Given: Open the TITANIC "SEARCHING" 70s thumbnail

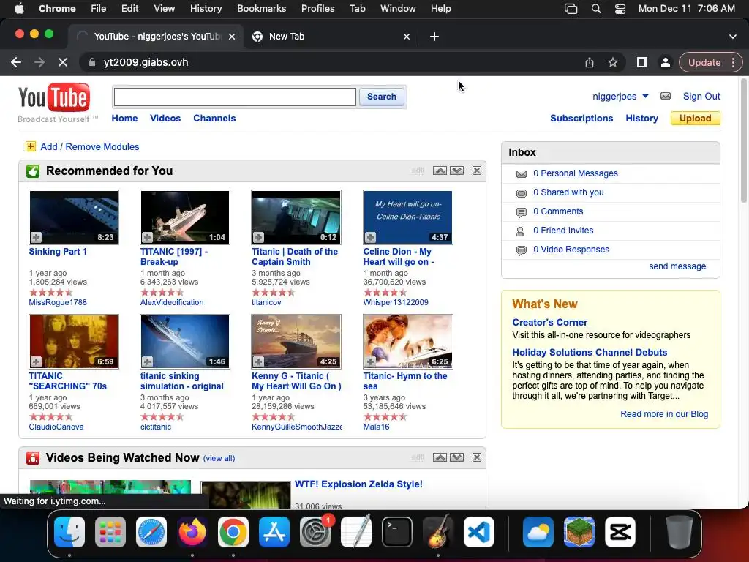Looking at the screenshot, I should tap(74, 341).
